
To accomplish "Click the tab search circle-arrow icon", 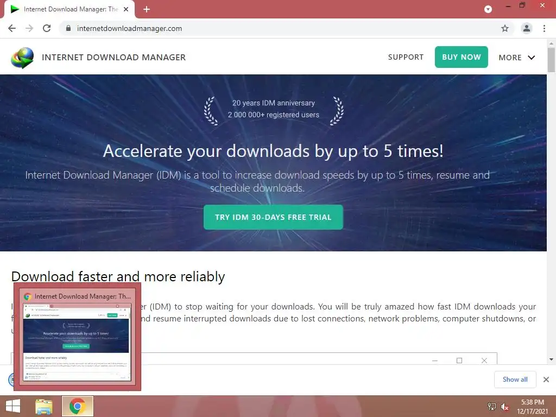I will pyautogui.click(x=488, y=9).
